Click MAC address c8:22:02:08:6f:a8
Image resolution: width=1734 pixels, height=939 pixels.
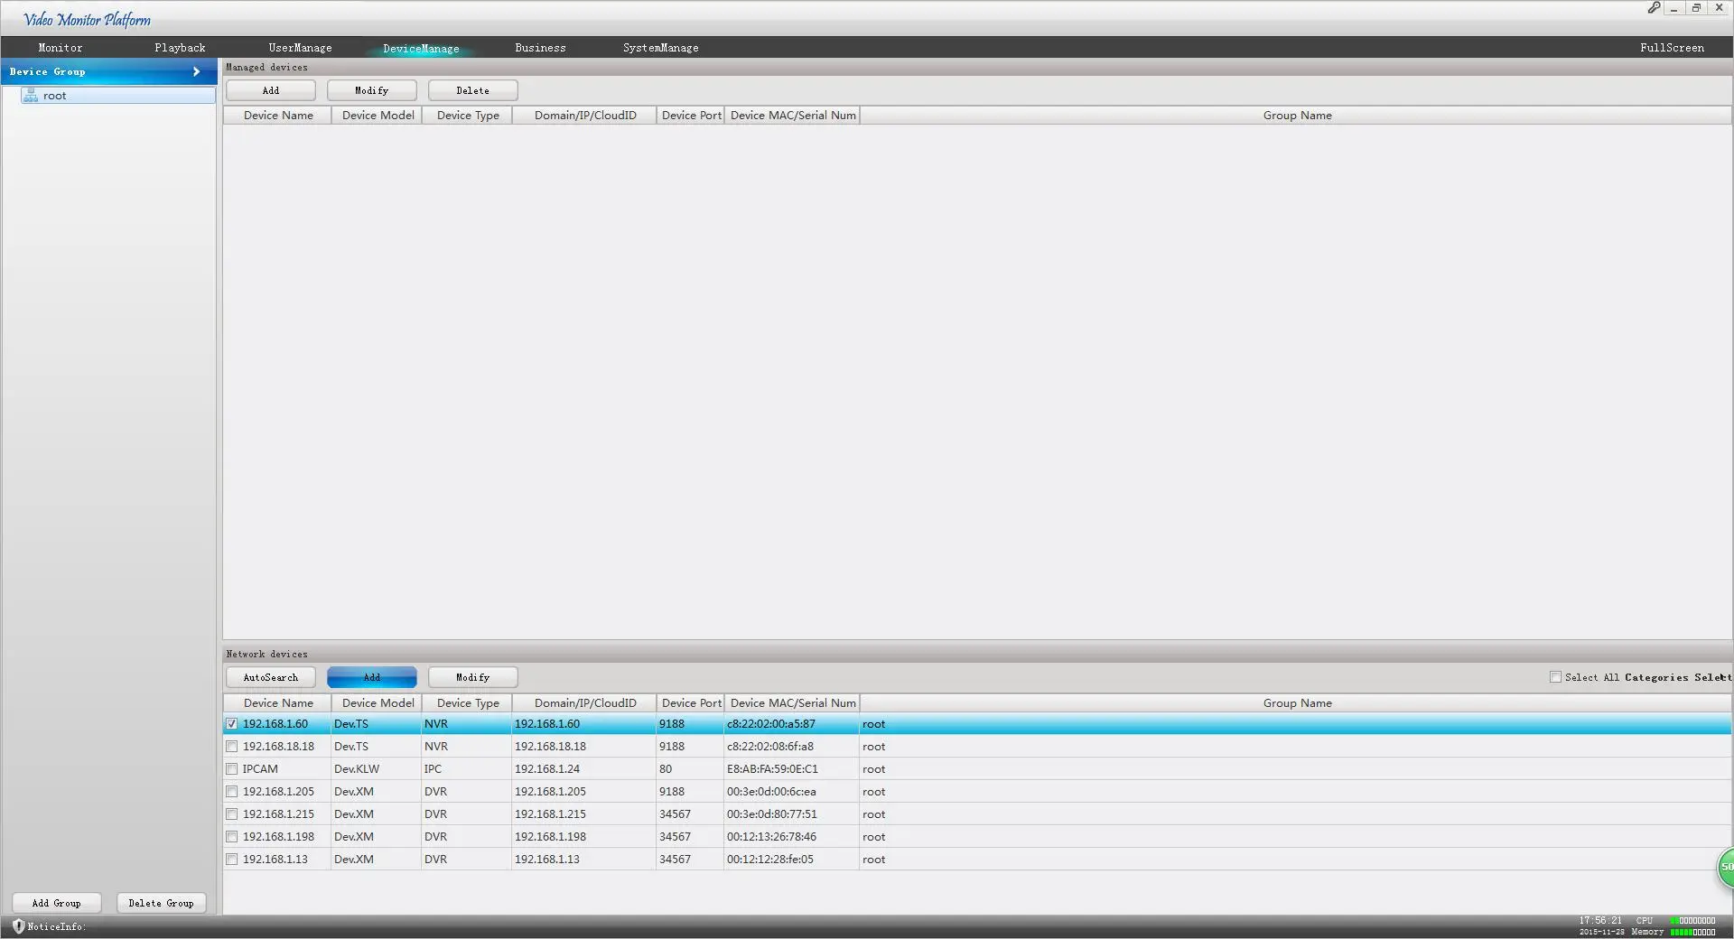tap(770, 747)
